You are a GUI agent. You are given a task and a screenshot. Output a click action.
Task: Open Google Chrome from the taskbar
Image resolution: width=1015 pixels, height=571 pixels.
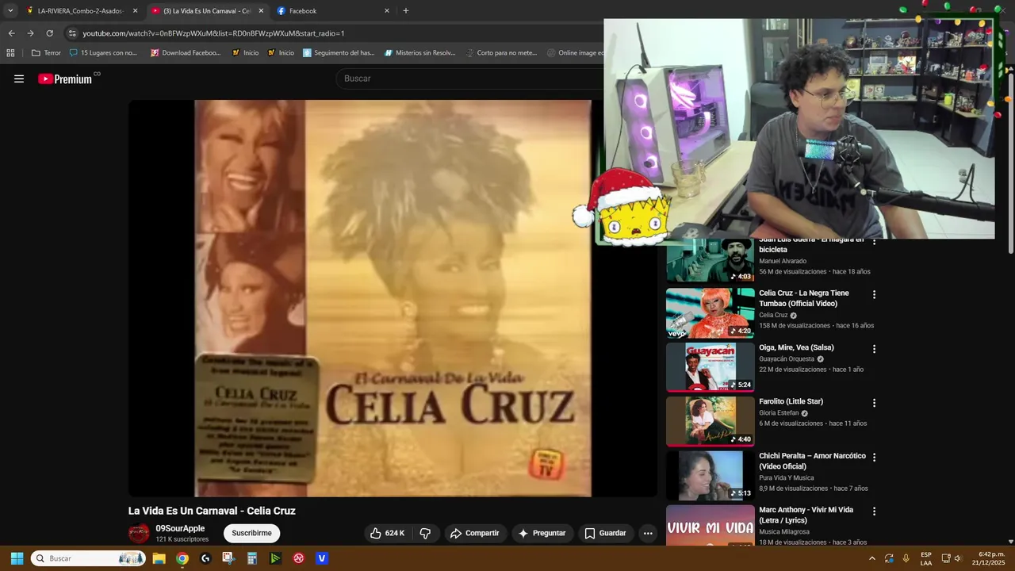tap(182, 558)
